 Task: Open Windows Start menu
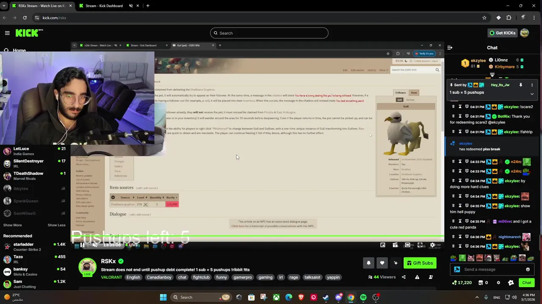click(163, 297)
